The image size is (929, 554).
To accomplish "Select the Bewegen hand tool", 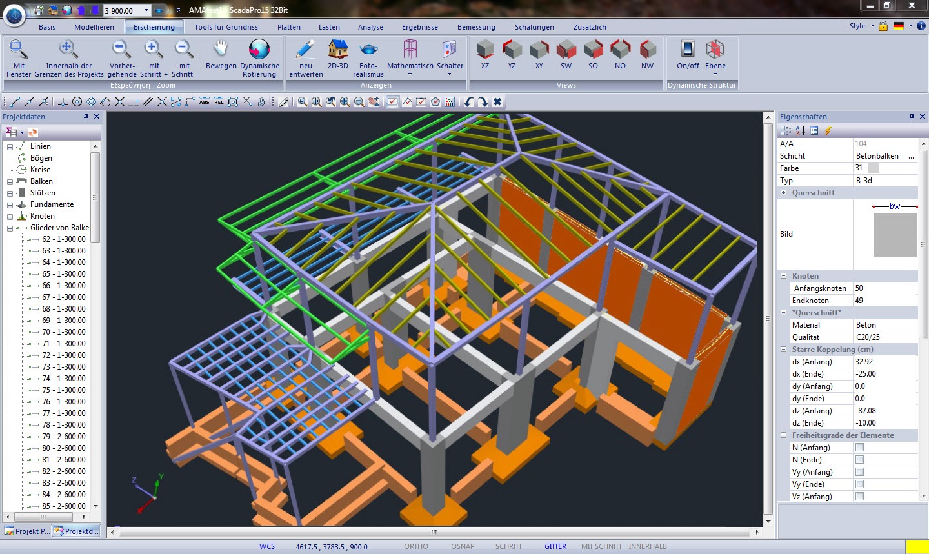I will pyautogui.click(x=221, y=50).
